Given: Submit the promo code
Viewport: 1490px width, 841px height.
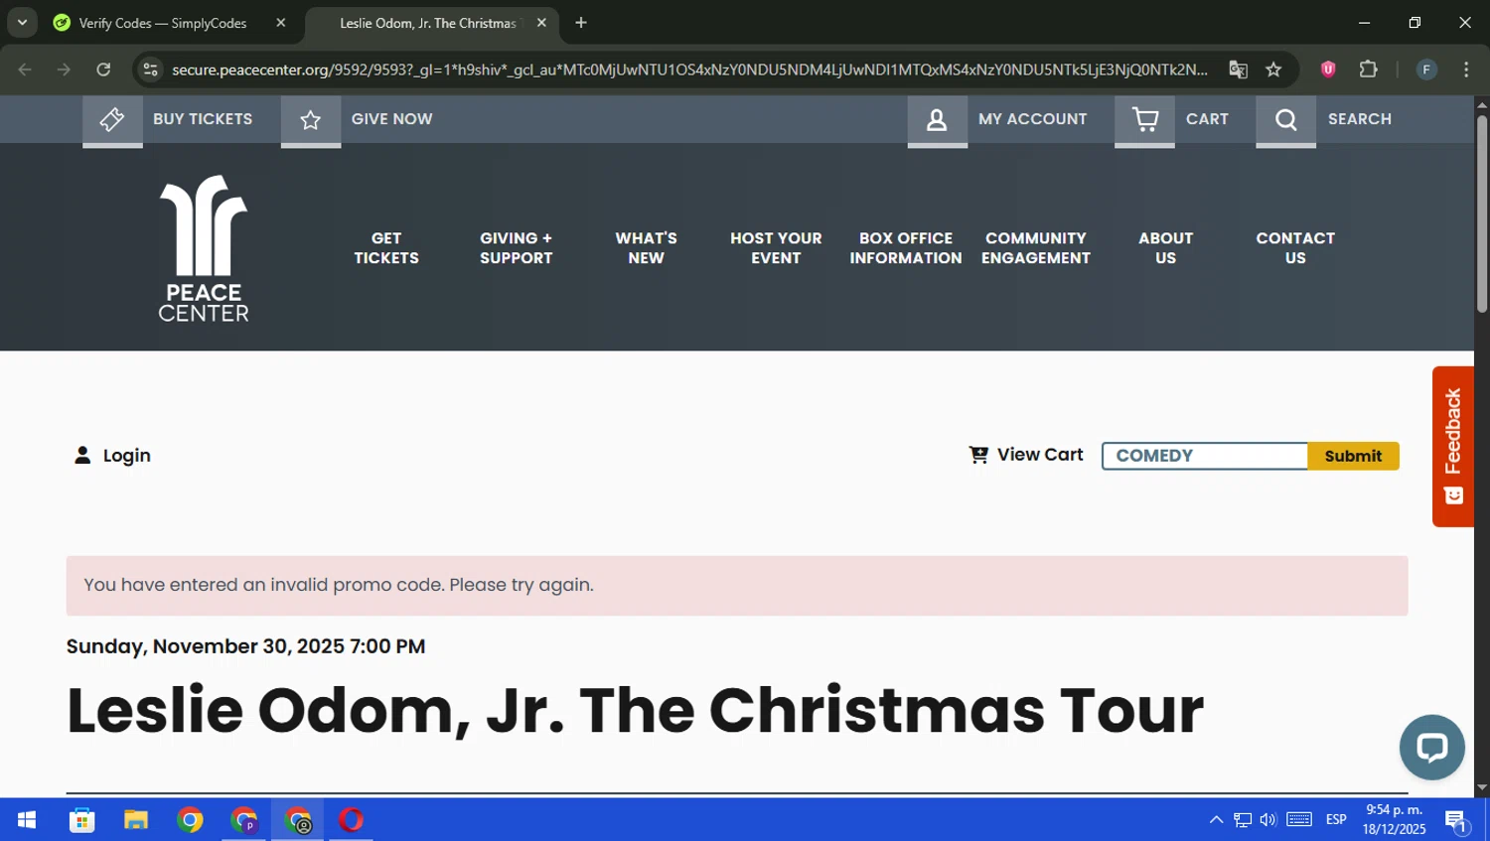Looking at the screenshot, I should tap(1353, 456).
